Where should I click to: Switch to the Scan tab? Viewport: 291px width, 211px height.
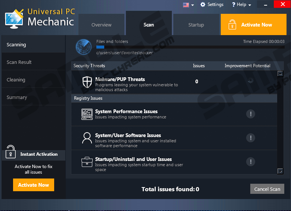tap(149, 23)
